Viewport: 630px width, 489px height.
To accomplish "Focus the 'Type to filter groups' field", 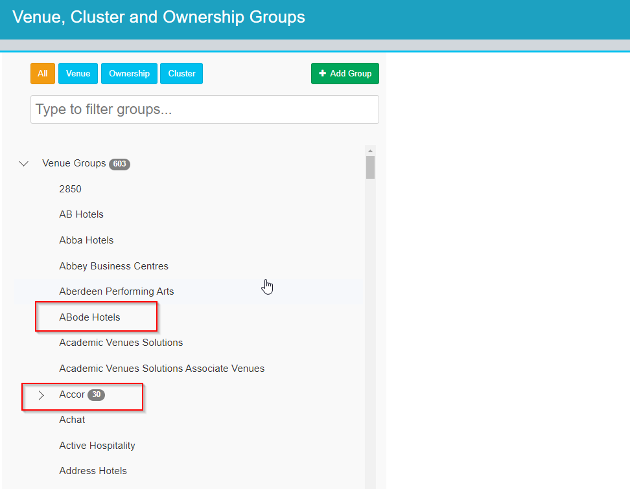I will (x=205, y=109).
